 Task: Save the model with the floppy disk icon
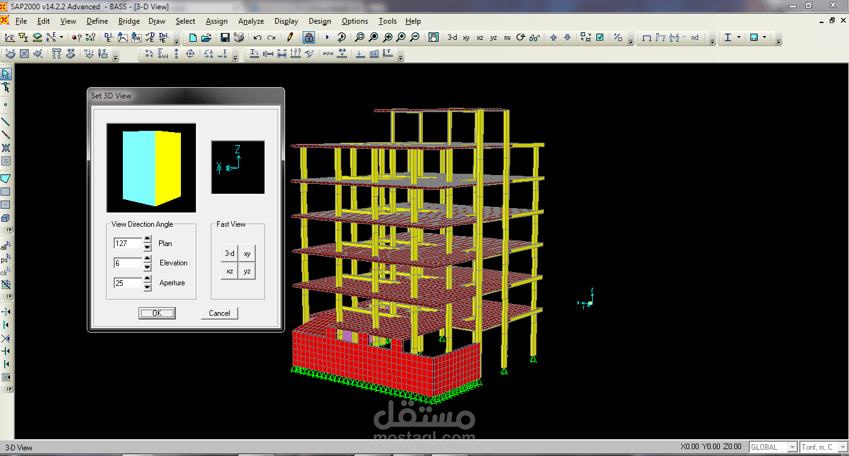click(x=225, y=37)
